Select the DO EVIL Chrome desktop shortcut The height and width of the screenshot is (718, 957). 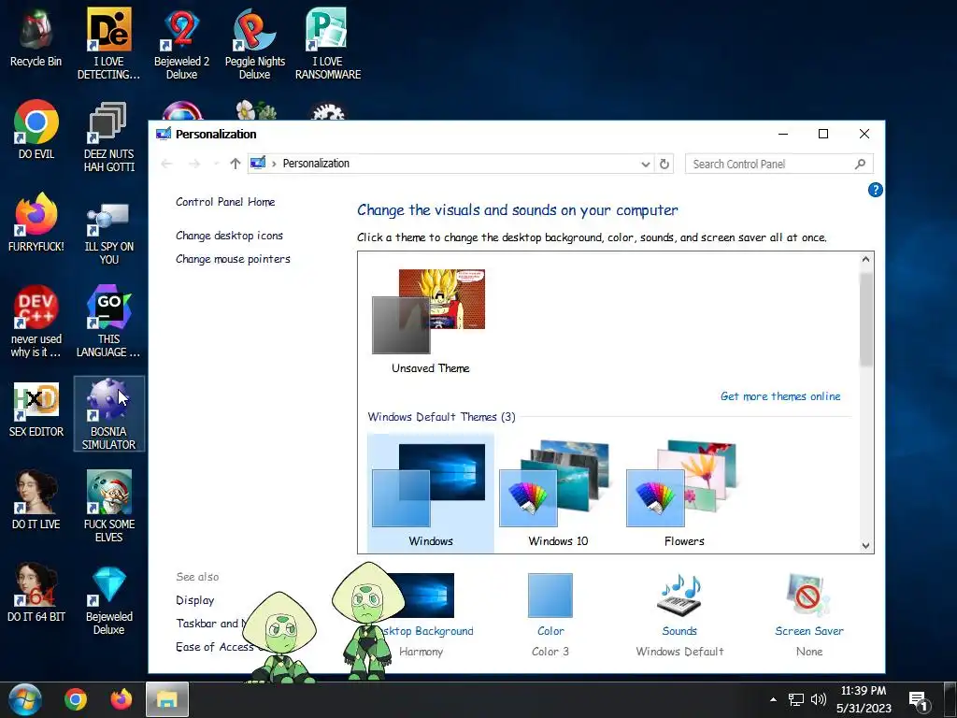36,129
